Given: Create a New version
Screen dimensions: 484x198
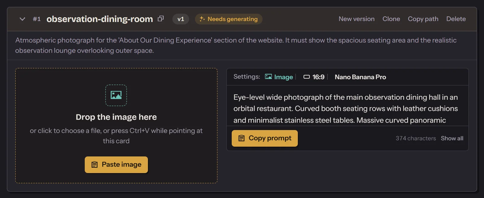Looking at the screenshot, I should click(357, 19).
